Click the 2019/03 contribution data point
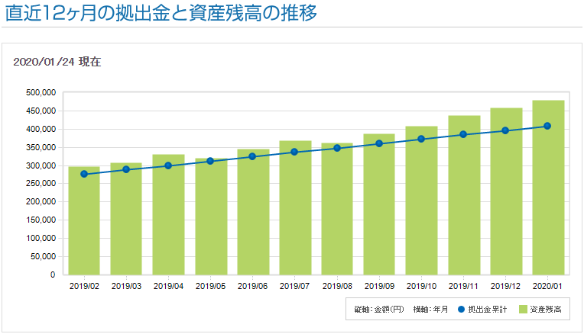The height and width of the screenshot is (334, 584). [x=126, y=169]
